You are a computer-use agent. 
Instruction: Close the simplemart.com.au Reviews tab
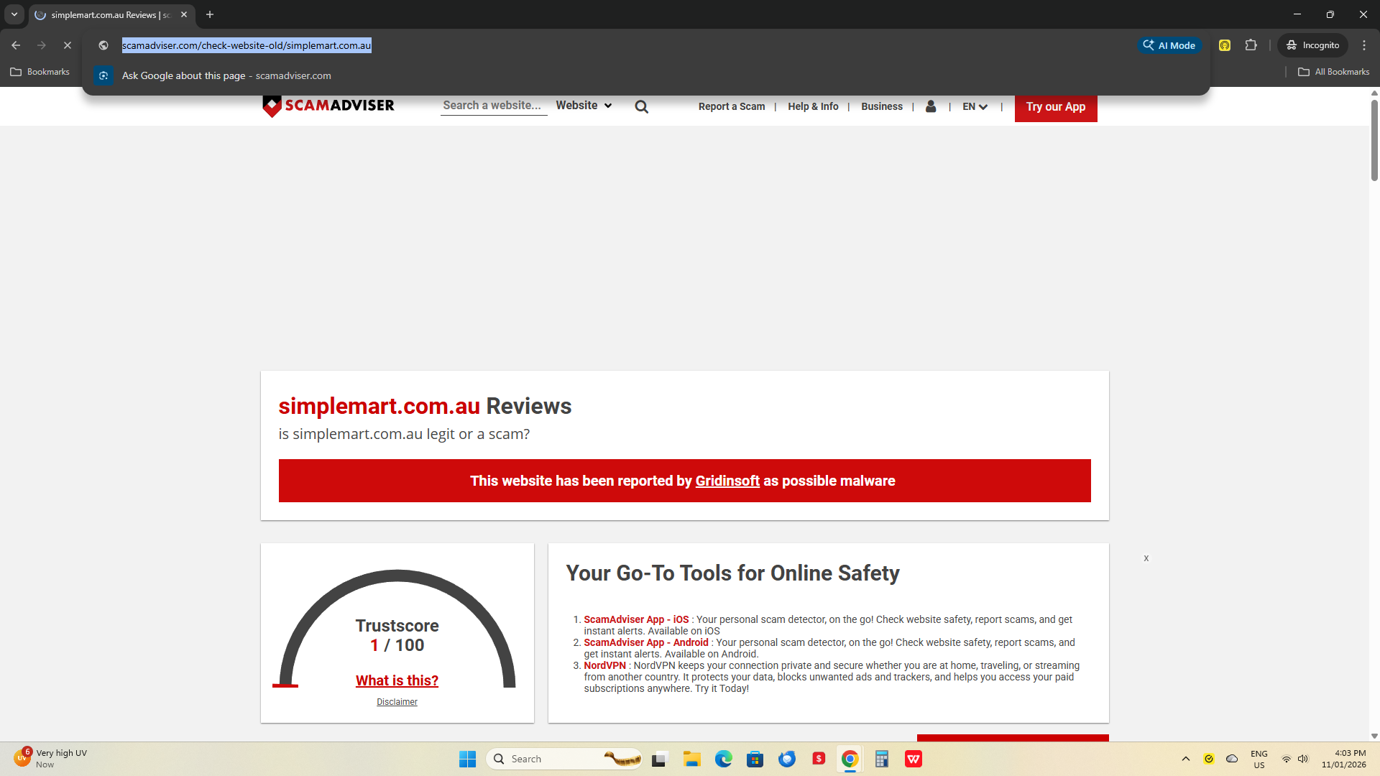point(184,14)
